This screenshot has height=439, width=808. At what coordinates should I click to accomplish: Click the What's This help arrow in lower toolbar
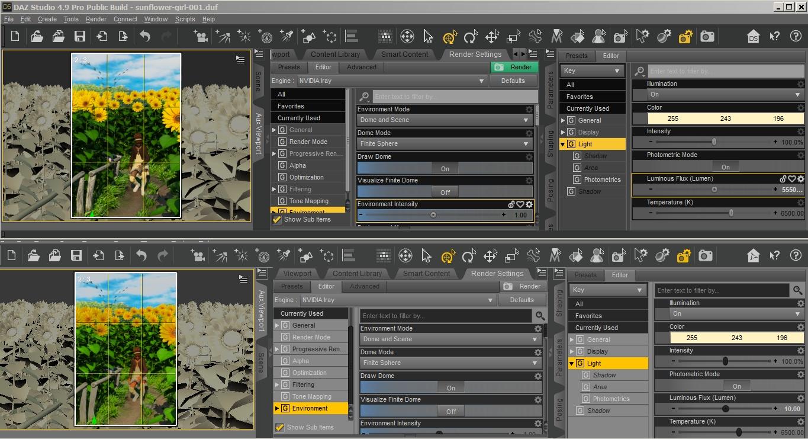click(x=774, y=256)
